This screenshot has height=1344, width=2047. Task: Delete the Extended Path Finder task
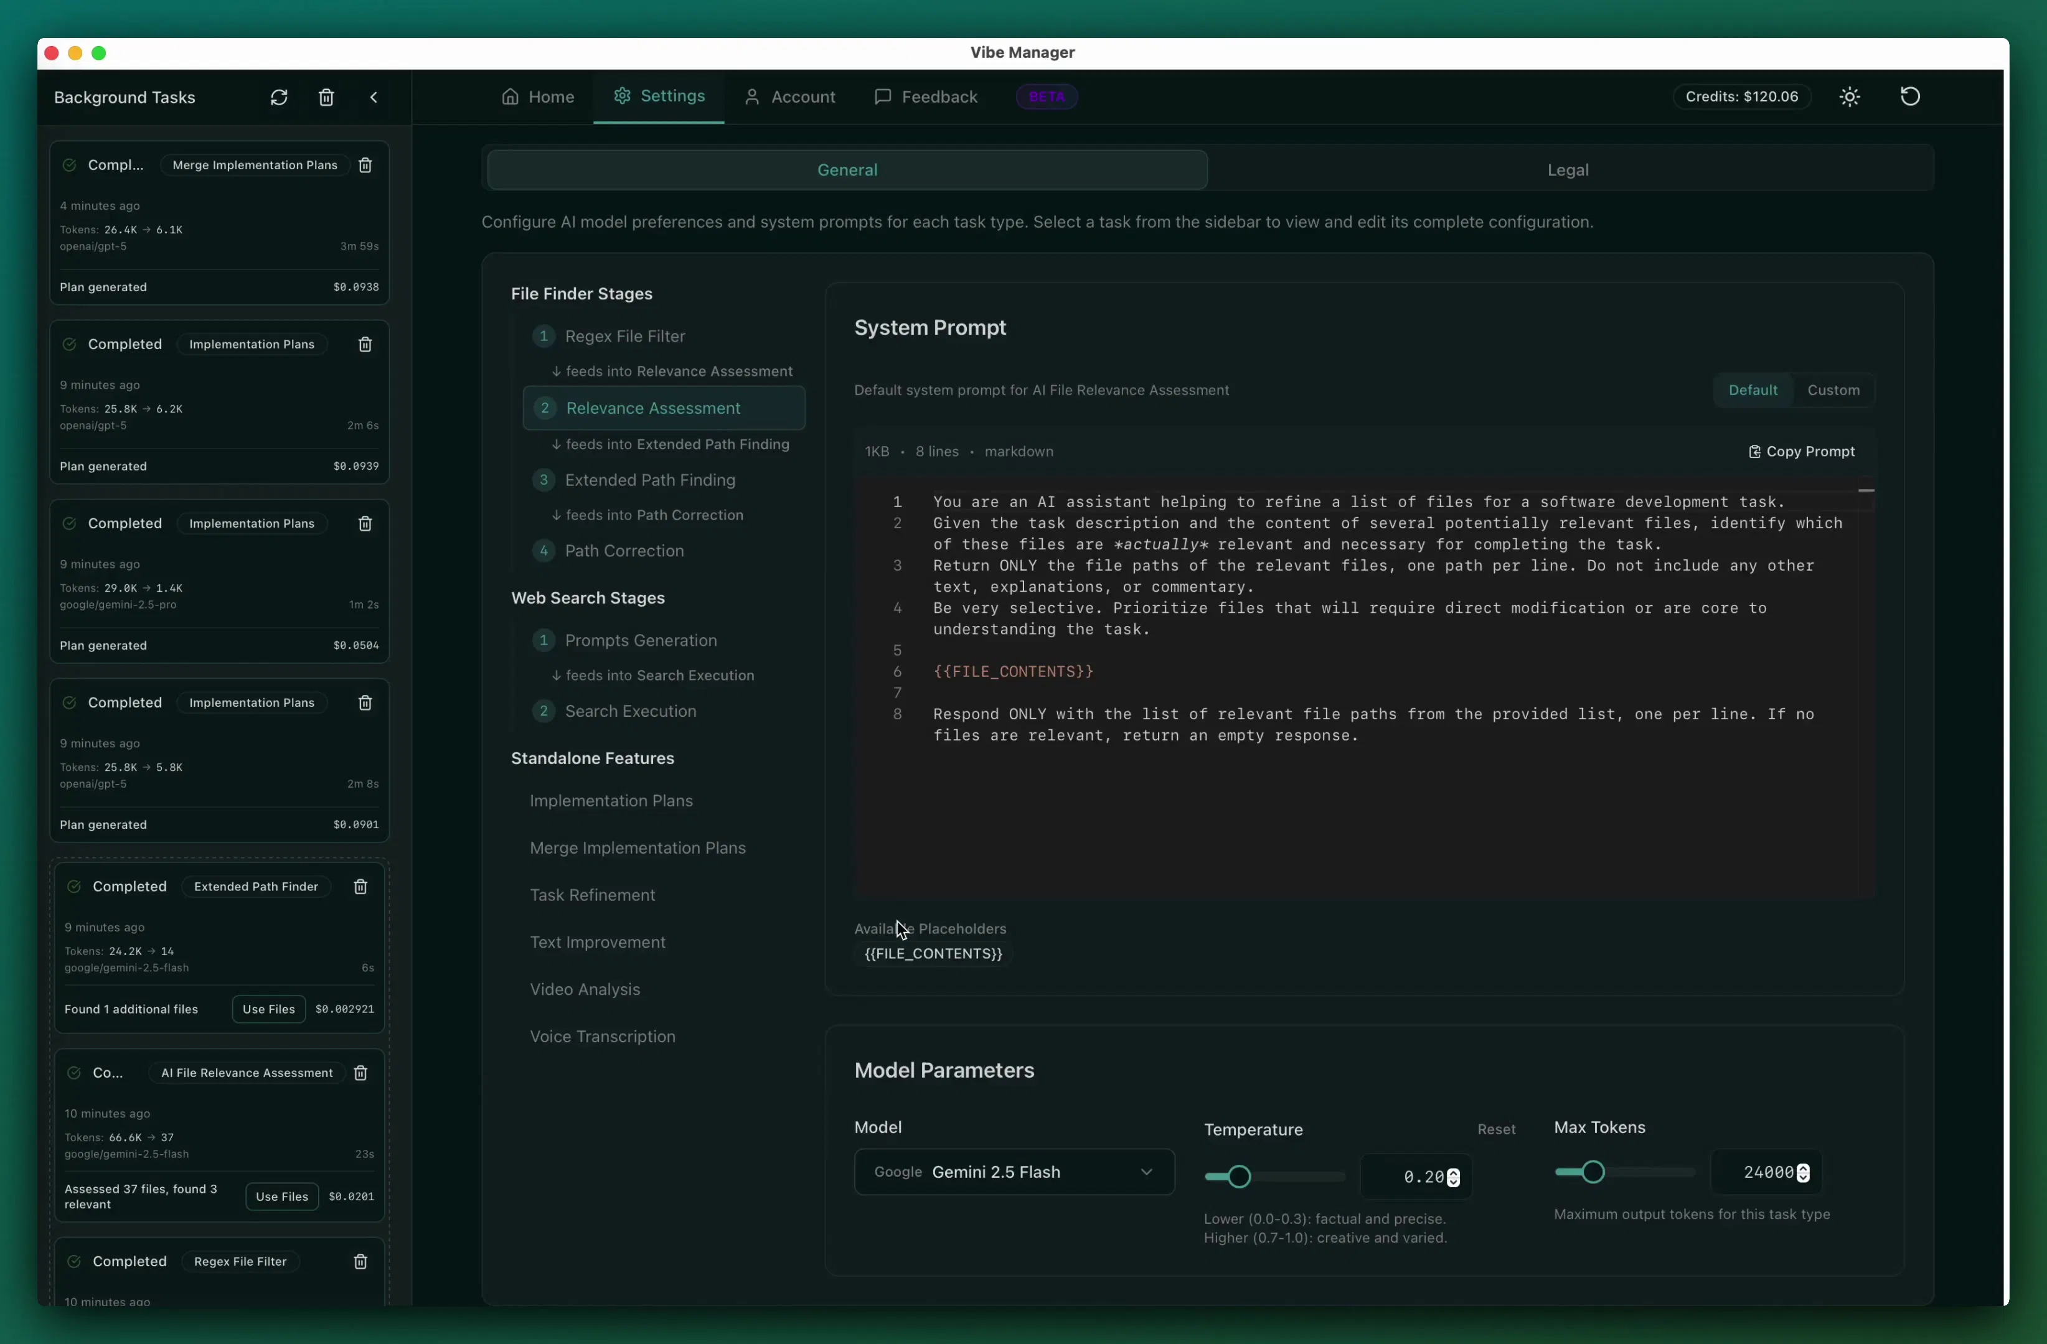(360, 886)
